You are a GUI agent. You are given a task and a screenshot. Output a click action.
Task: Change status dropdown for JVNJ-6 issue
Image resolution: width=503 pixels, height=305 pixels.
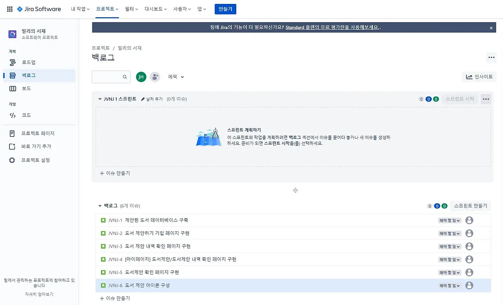(x=449, y=285)
